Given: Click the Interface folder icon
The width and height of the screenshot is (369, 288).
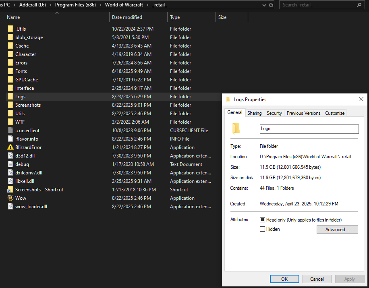Looking at the screenshot, I should [10, 88].
